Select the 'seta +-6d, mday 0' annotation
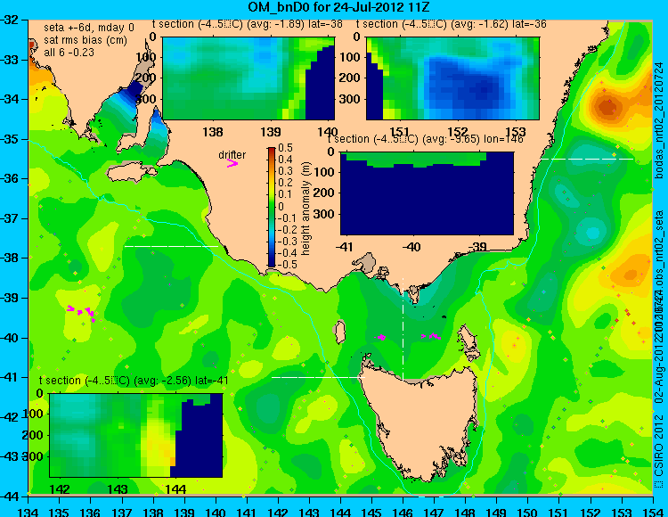This screenshot has height=517, width=668. click(89, 28)
